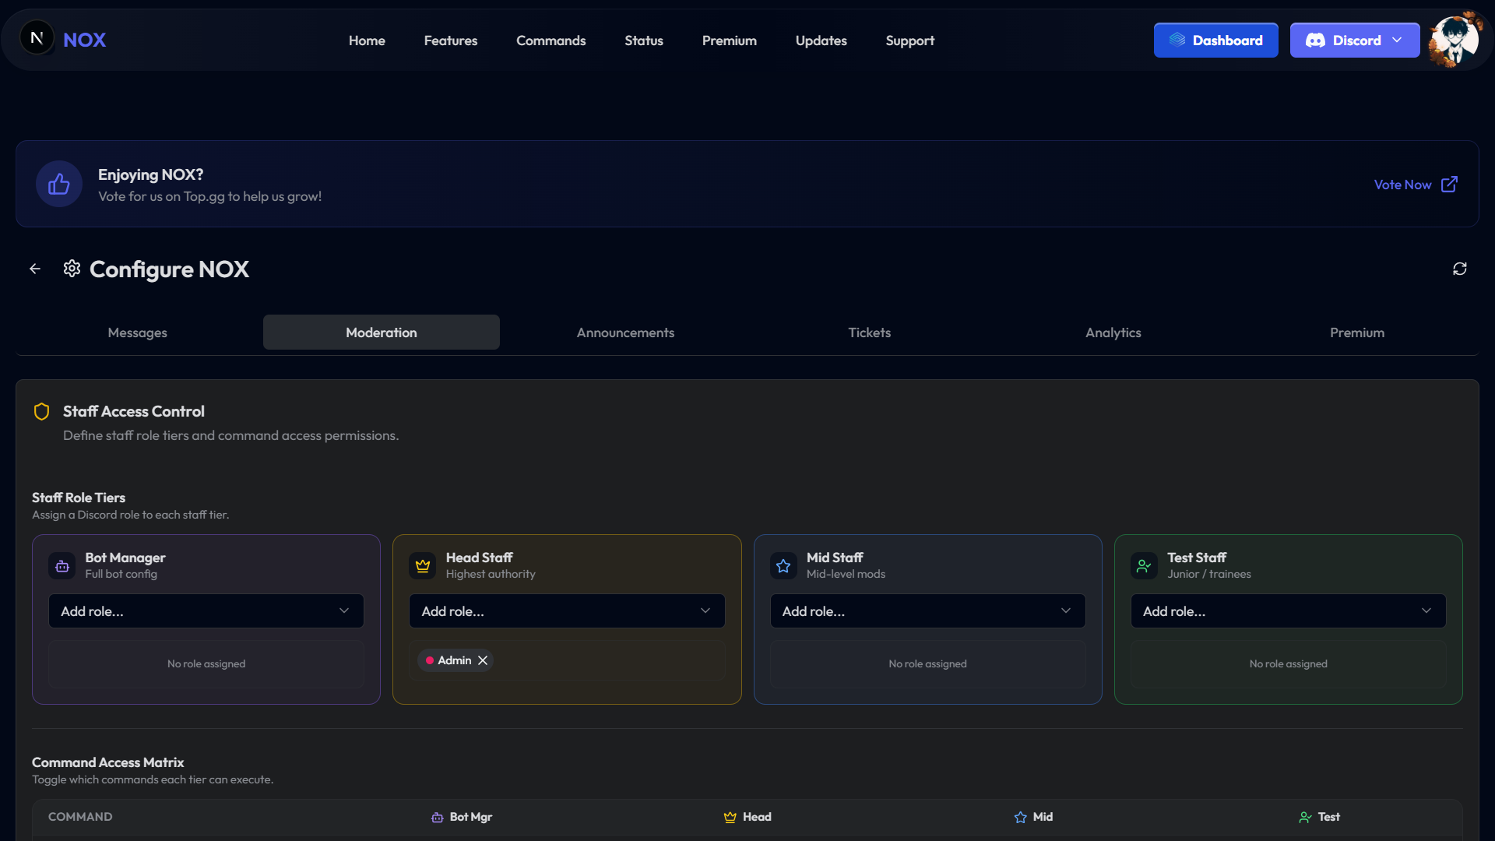Viewport: 1495px width, 841px height.
Task: Go to Home in the navigation bar
Action: point(367,40)
